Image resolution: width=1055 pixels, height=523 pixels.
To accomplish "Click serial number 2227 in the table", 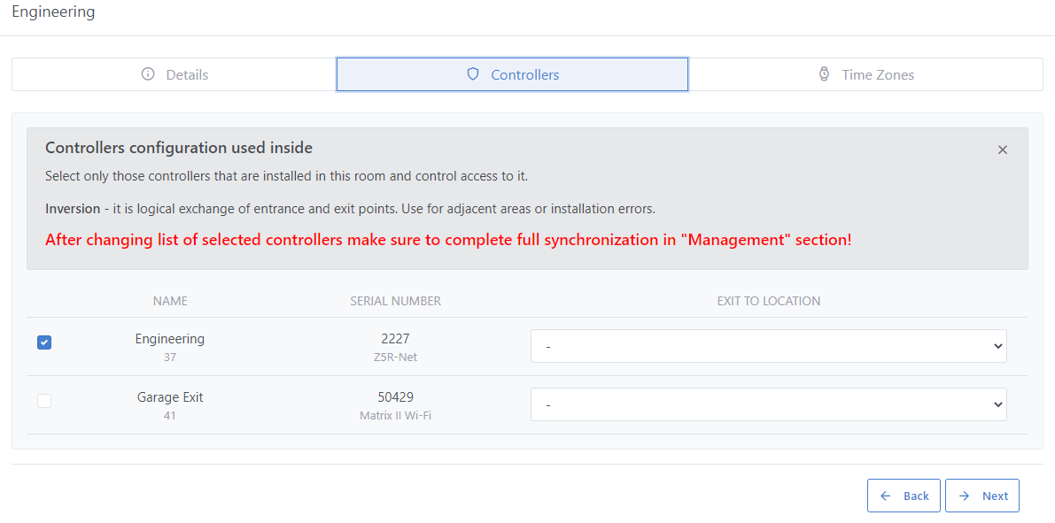I will (395, 339).
